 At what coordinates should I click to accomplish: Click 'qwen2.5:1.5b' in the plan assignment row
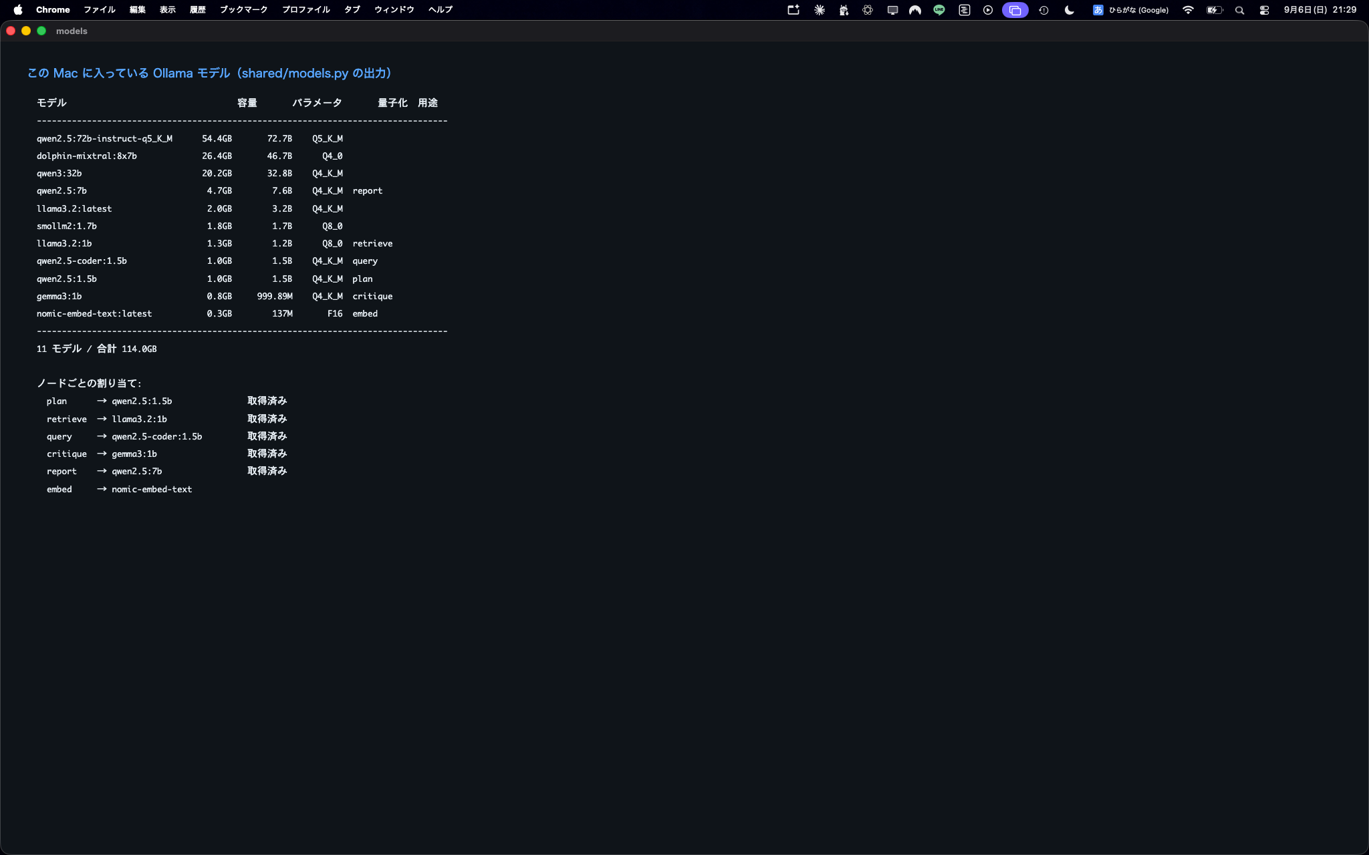[x=142, y=401]
